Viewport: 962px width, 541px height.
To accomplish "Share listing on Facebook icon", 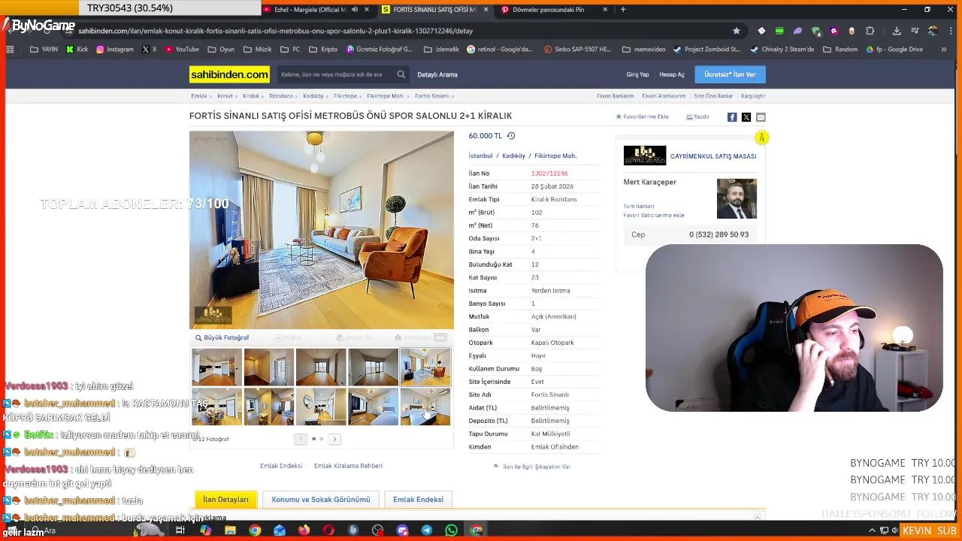I will [x=732, y=117].
